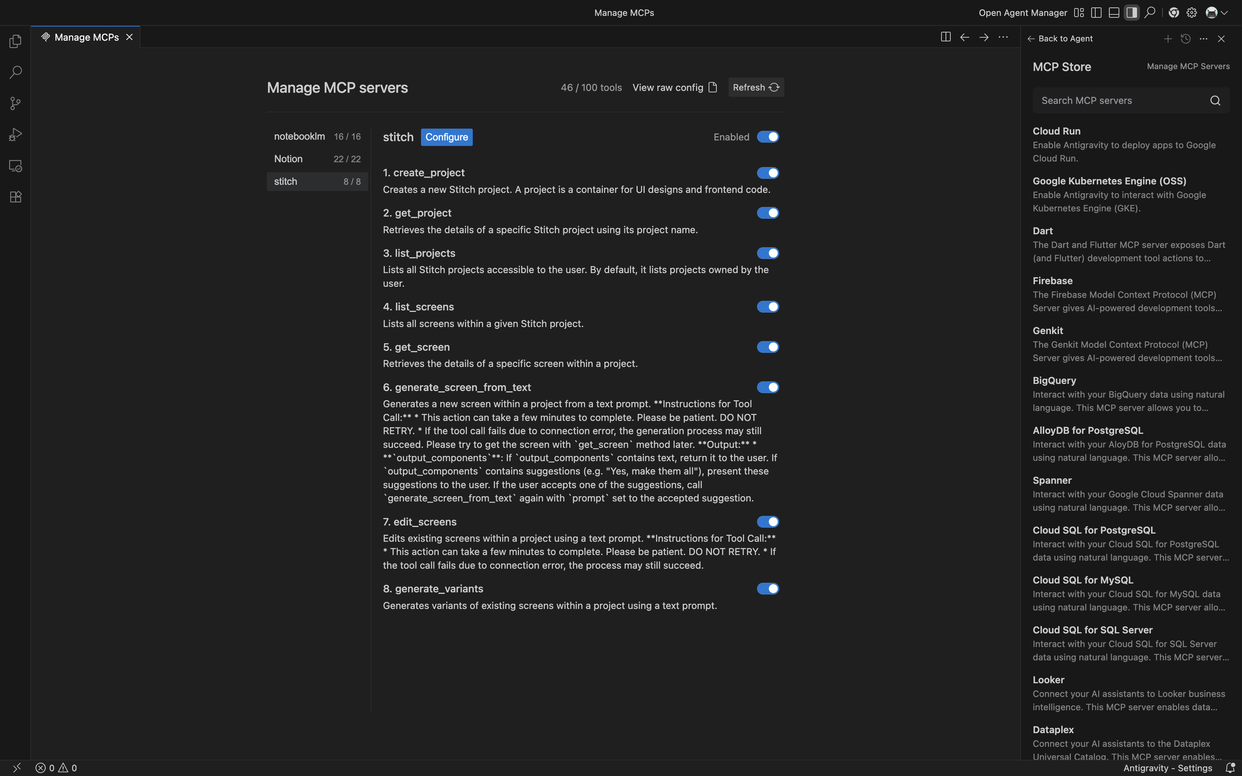This screenshot has height=776, width=1242.
Task: Open the AlloyDB for PostgreSQL entry
Action: pos(1131,443)
